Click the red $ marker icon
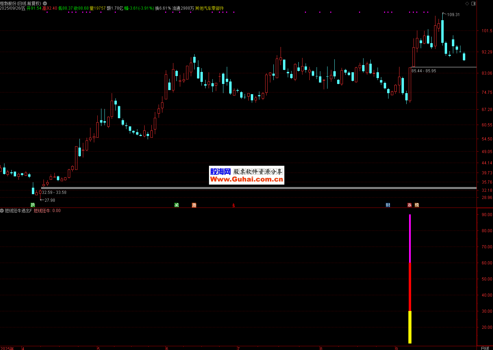 tap(234, 205)
